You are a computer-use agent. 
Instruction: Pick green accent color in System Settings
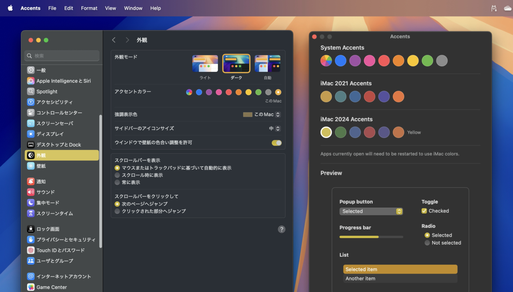coord(259,92)
